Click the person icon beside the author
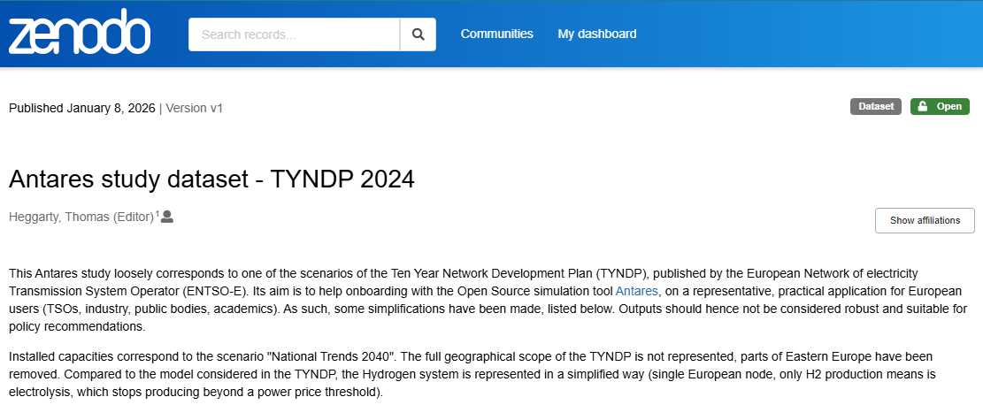The image size is (983, 420). point(166,217)
